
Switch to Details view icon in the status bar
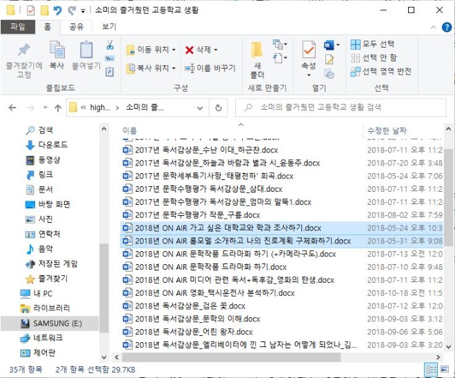[431, 370]
